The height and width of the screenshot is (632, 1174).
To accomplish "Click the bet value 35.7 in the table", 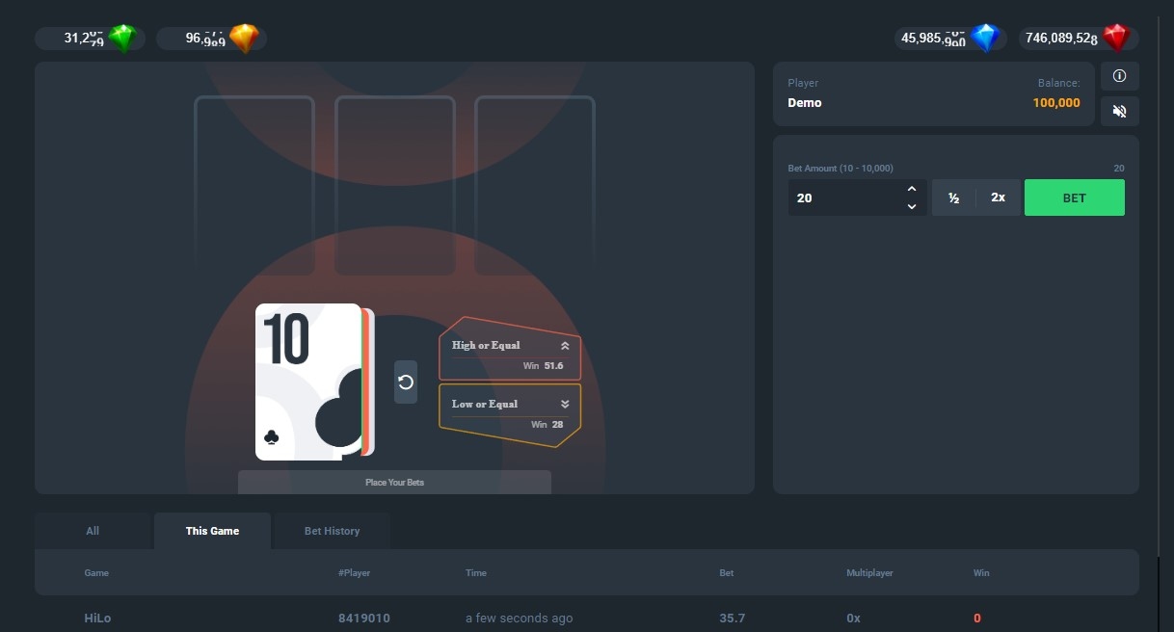I will pos(733,619).
